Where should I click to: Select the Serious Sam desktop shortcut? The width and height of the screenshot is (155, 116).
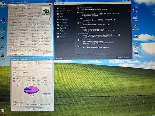(x=135, y=27)
